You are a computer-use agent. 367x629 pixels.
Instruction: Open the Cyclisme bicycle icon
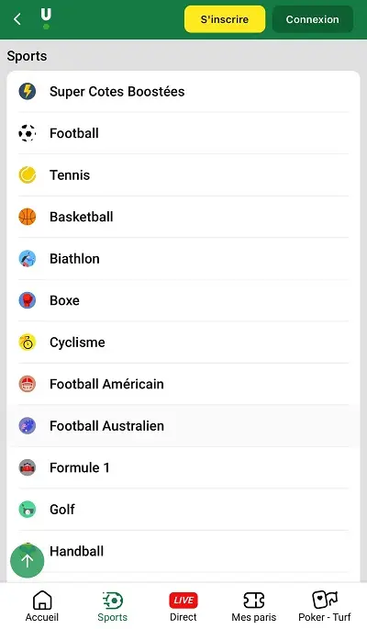tap(28, 343)
